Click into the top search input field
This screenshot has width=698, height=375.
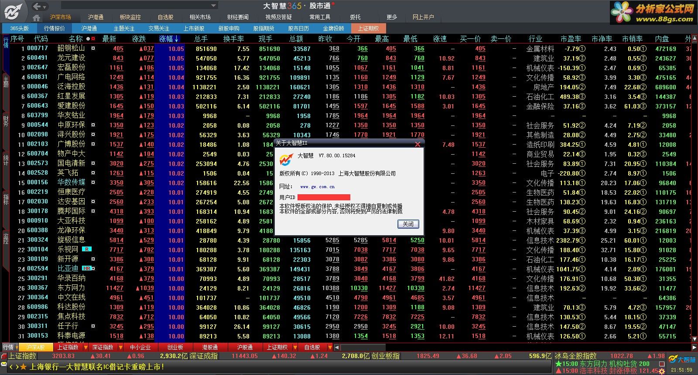135,6
